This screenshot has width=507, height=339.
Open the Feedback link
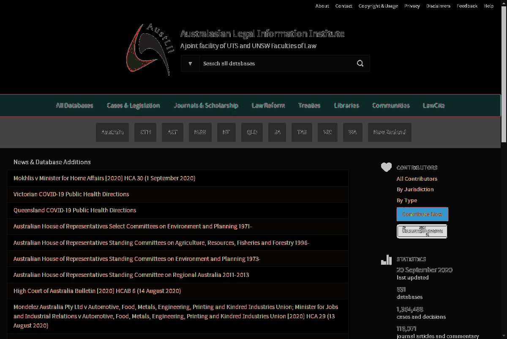tap(467, 6)
